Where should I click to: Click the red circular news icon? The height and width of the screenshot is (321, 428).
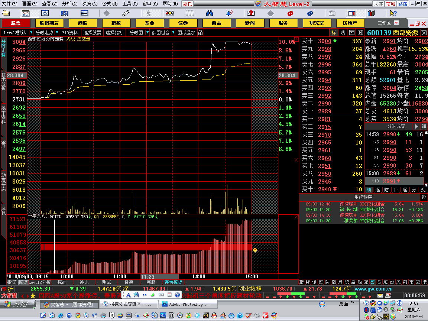291,13
